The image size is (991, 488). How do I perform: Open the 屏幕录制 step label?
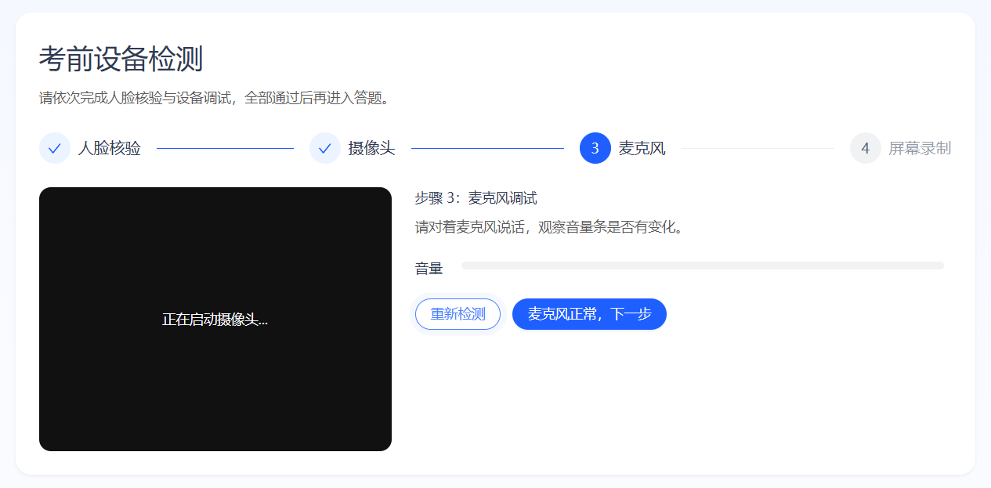[x=920, y=148]
